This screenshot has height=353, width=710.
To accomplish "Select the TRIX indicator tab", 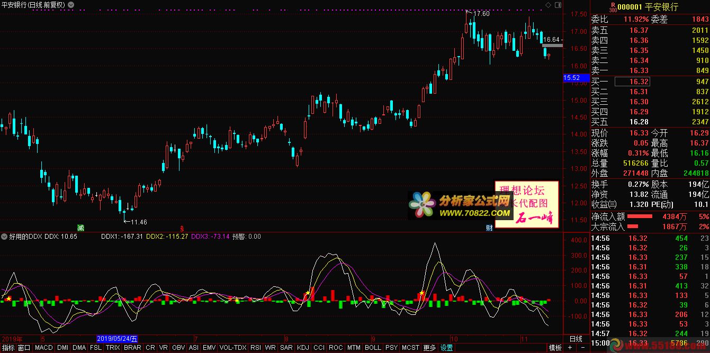I will point(113,348).
